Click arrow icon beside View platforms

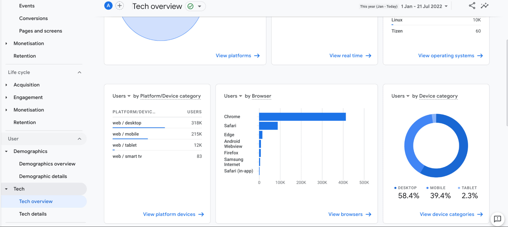tap(257, 56)
